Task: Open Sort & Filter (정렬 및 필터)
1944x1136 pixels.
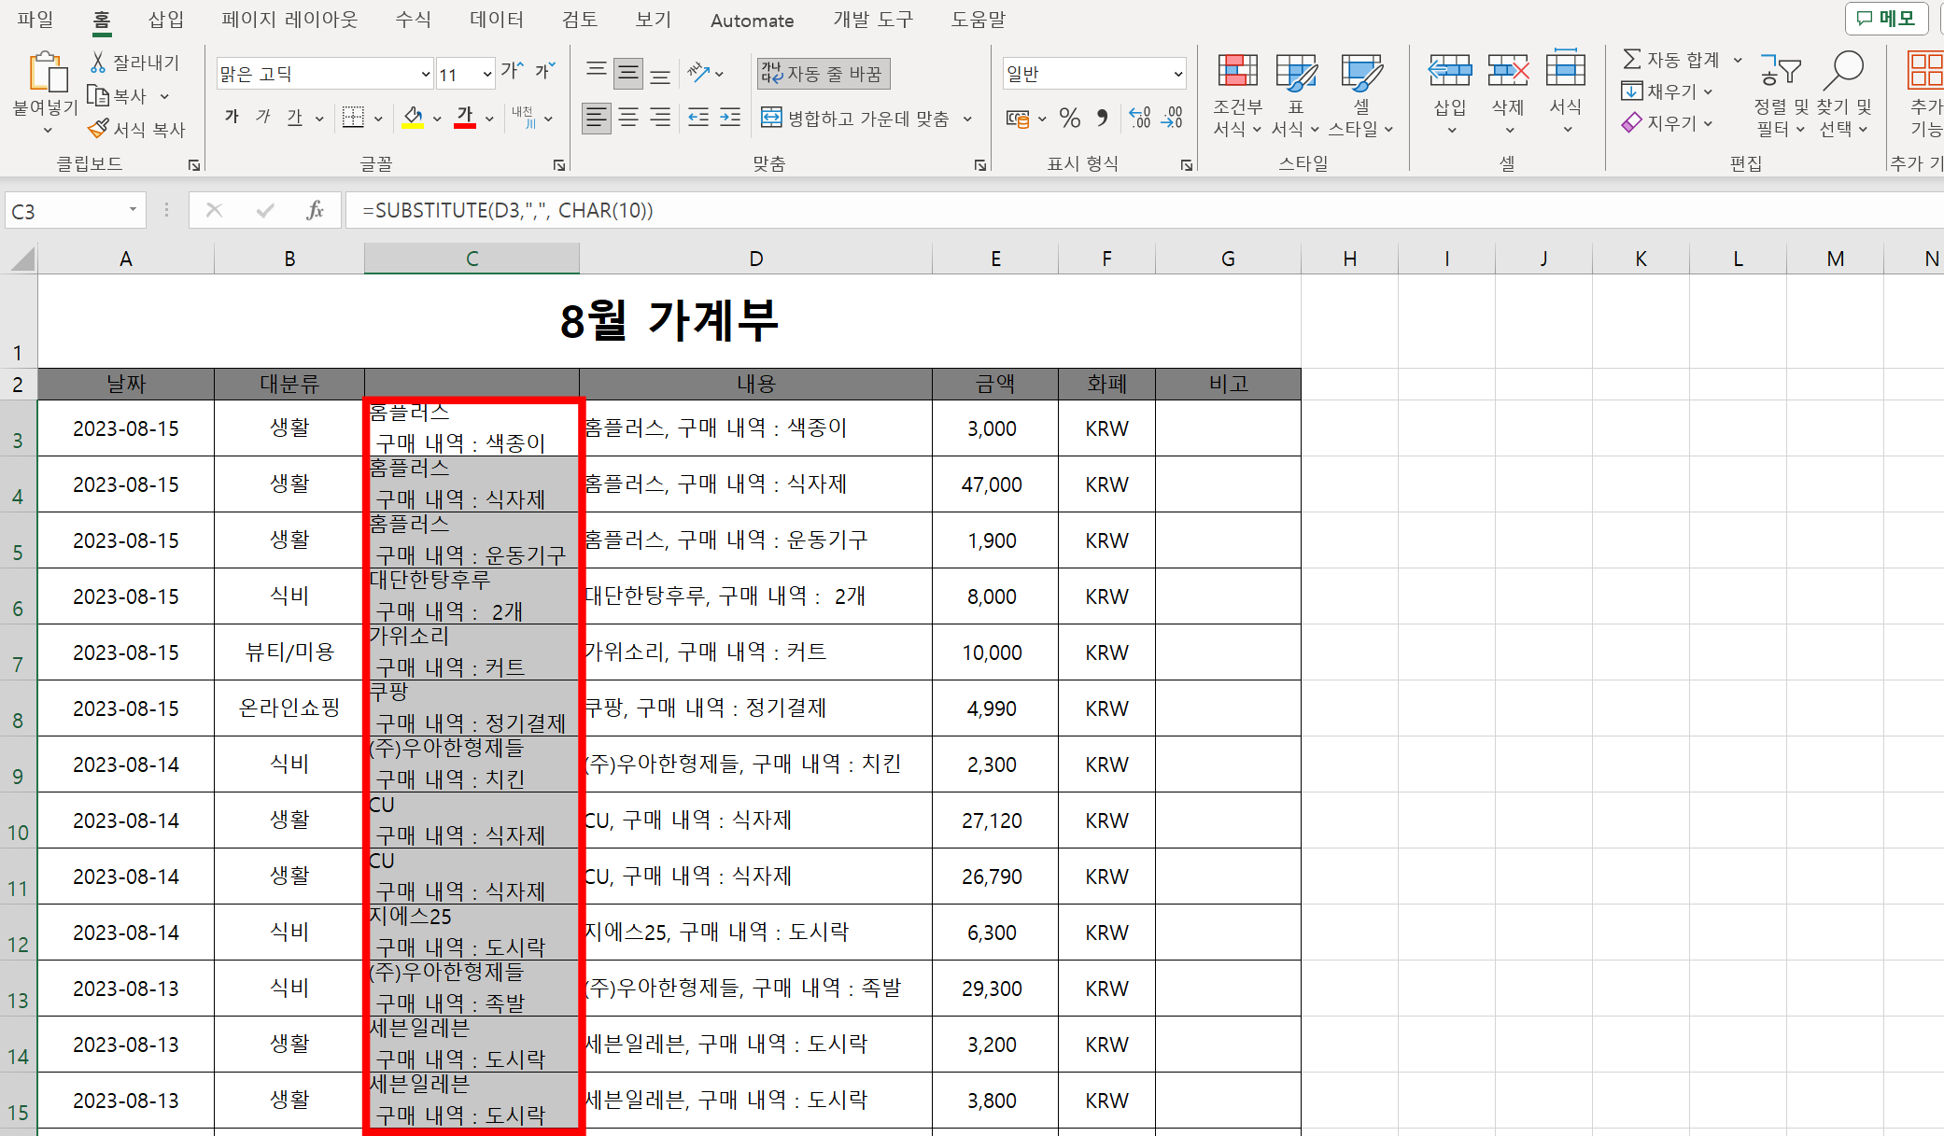Action: pyautogui.click(x=1781, y=93)
